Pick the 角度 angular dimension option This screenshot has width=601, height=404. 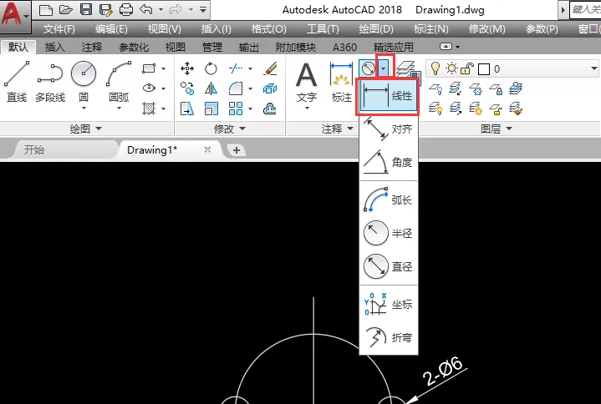[x=389, y=162]
